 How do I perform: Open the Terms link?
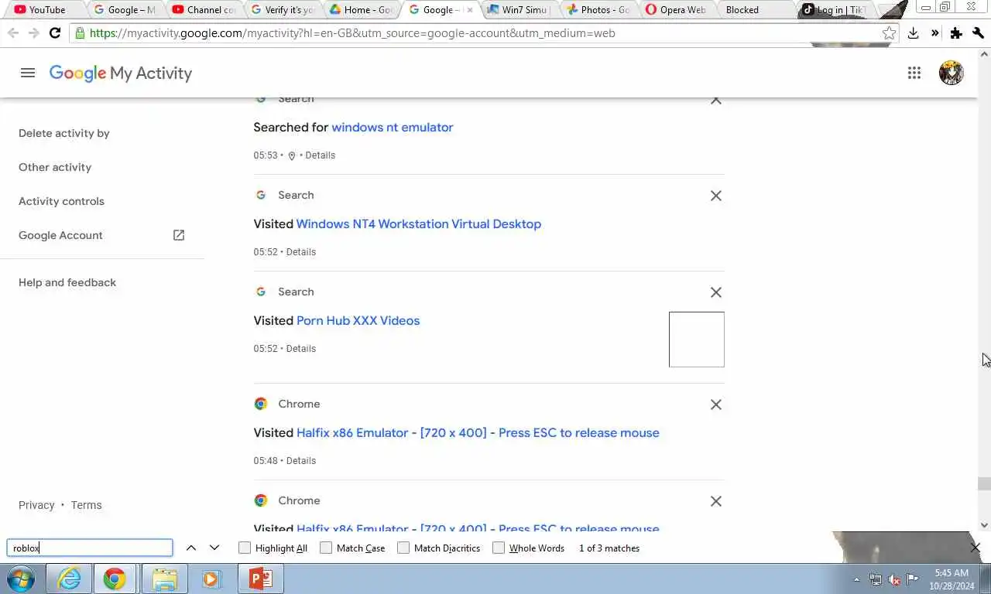coord(86,505)
